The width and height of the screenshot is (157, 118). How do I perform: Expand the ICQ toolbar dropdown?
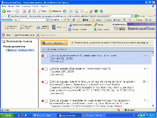[89, 20]
